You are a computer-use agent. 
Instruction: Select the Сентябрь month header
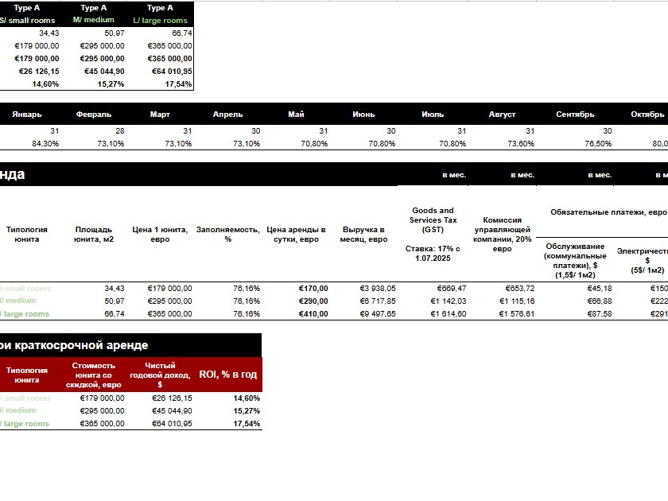(575, 115)
